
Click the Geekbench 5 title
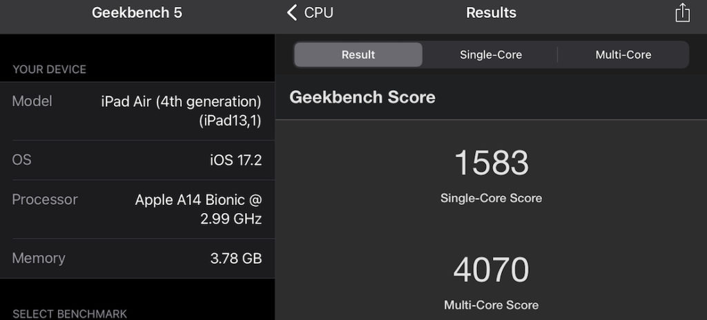(x=137, y=12)
